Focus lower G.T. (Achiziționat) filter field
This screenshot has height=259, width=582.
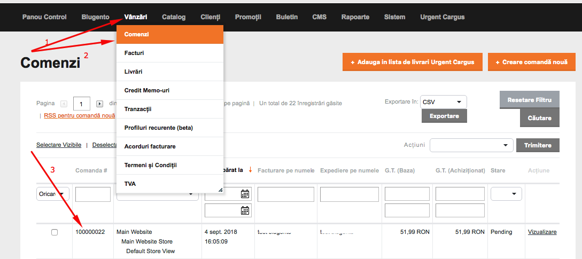[x=460, y=210]
